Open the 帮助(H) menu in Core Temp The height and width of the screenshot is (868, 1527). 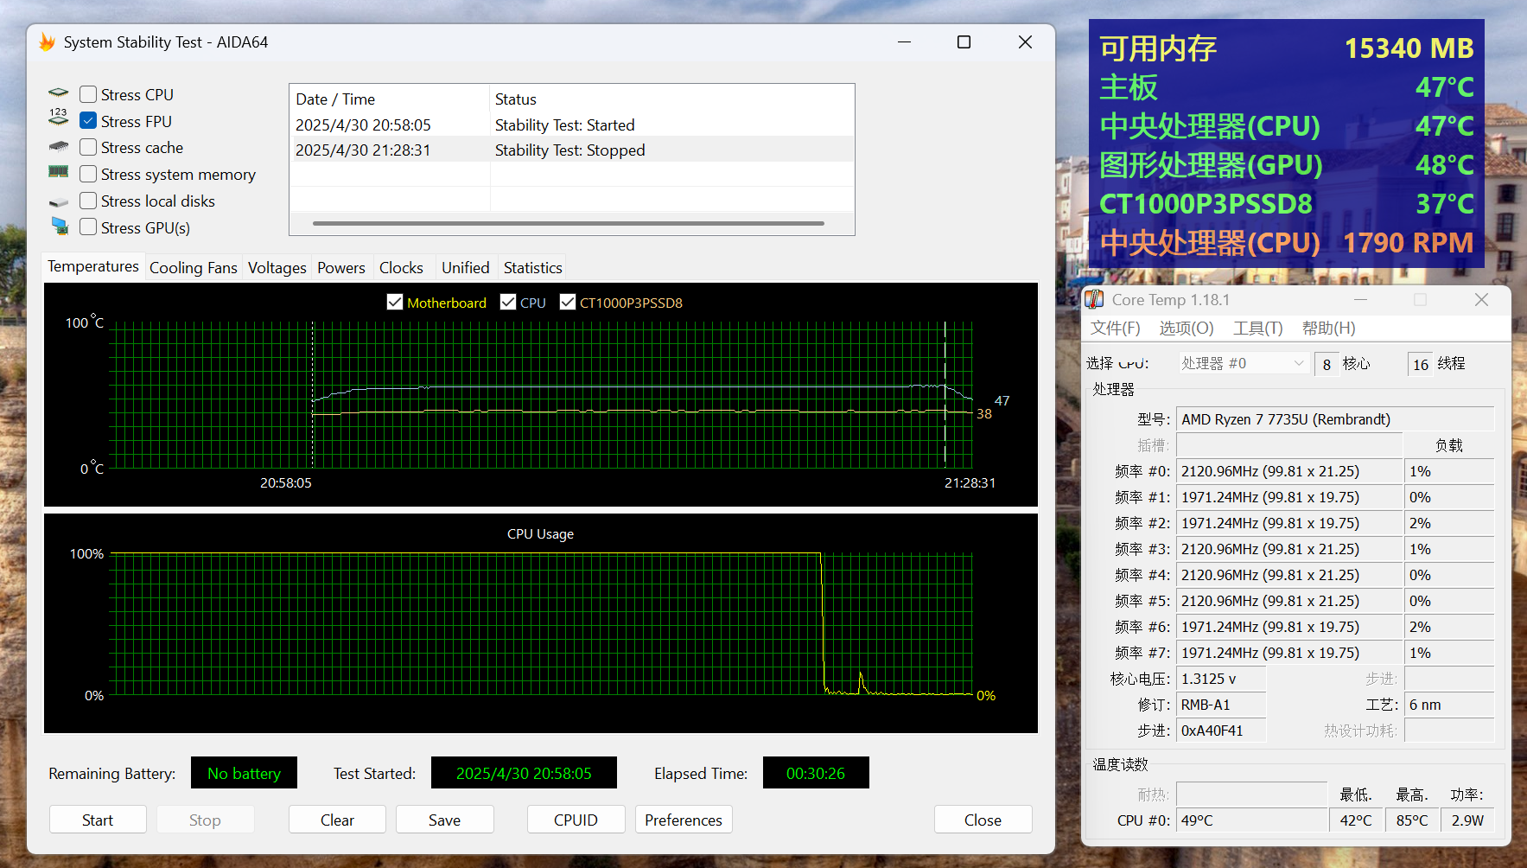[x=1329, y=329]
